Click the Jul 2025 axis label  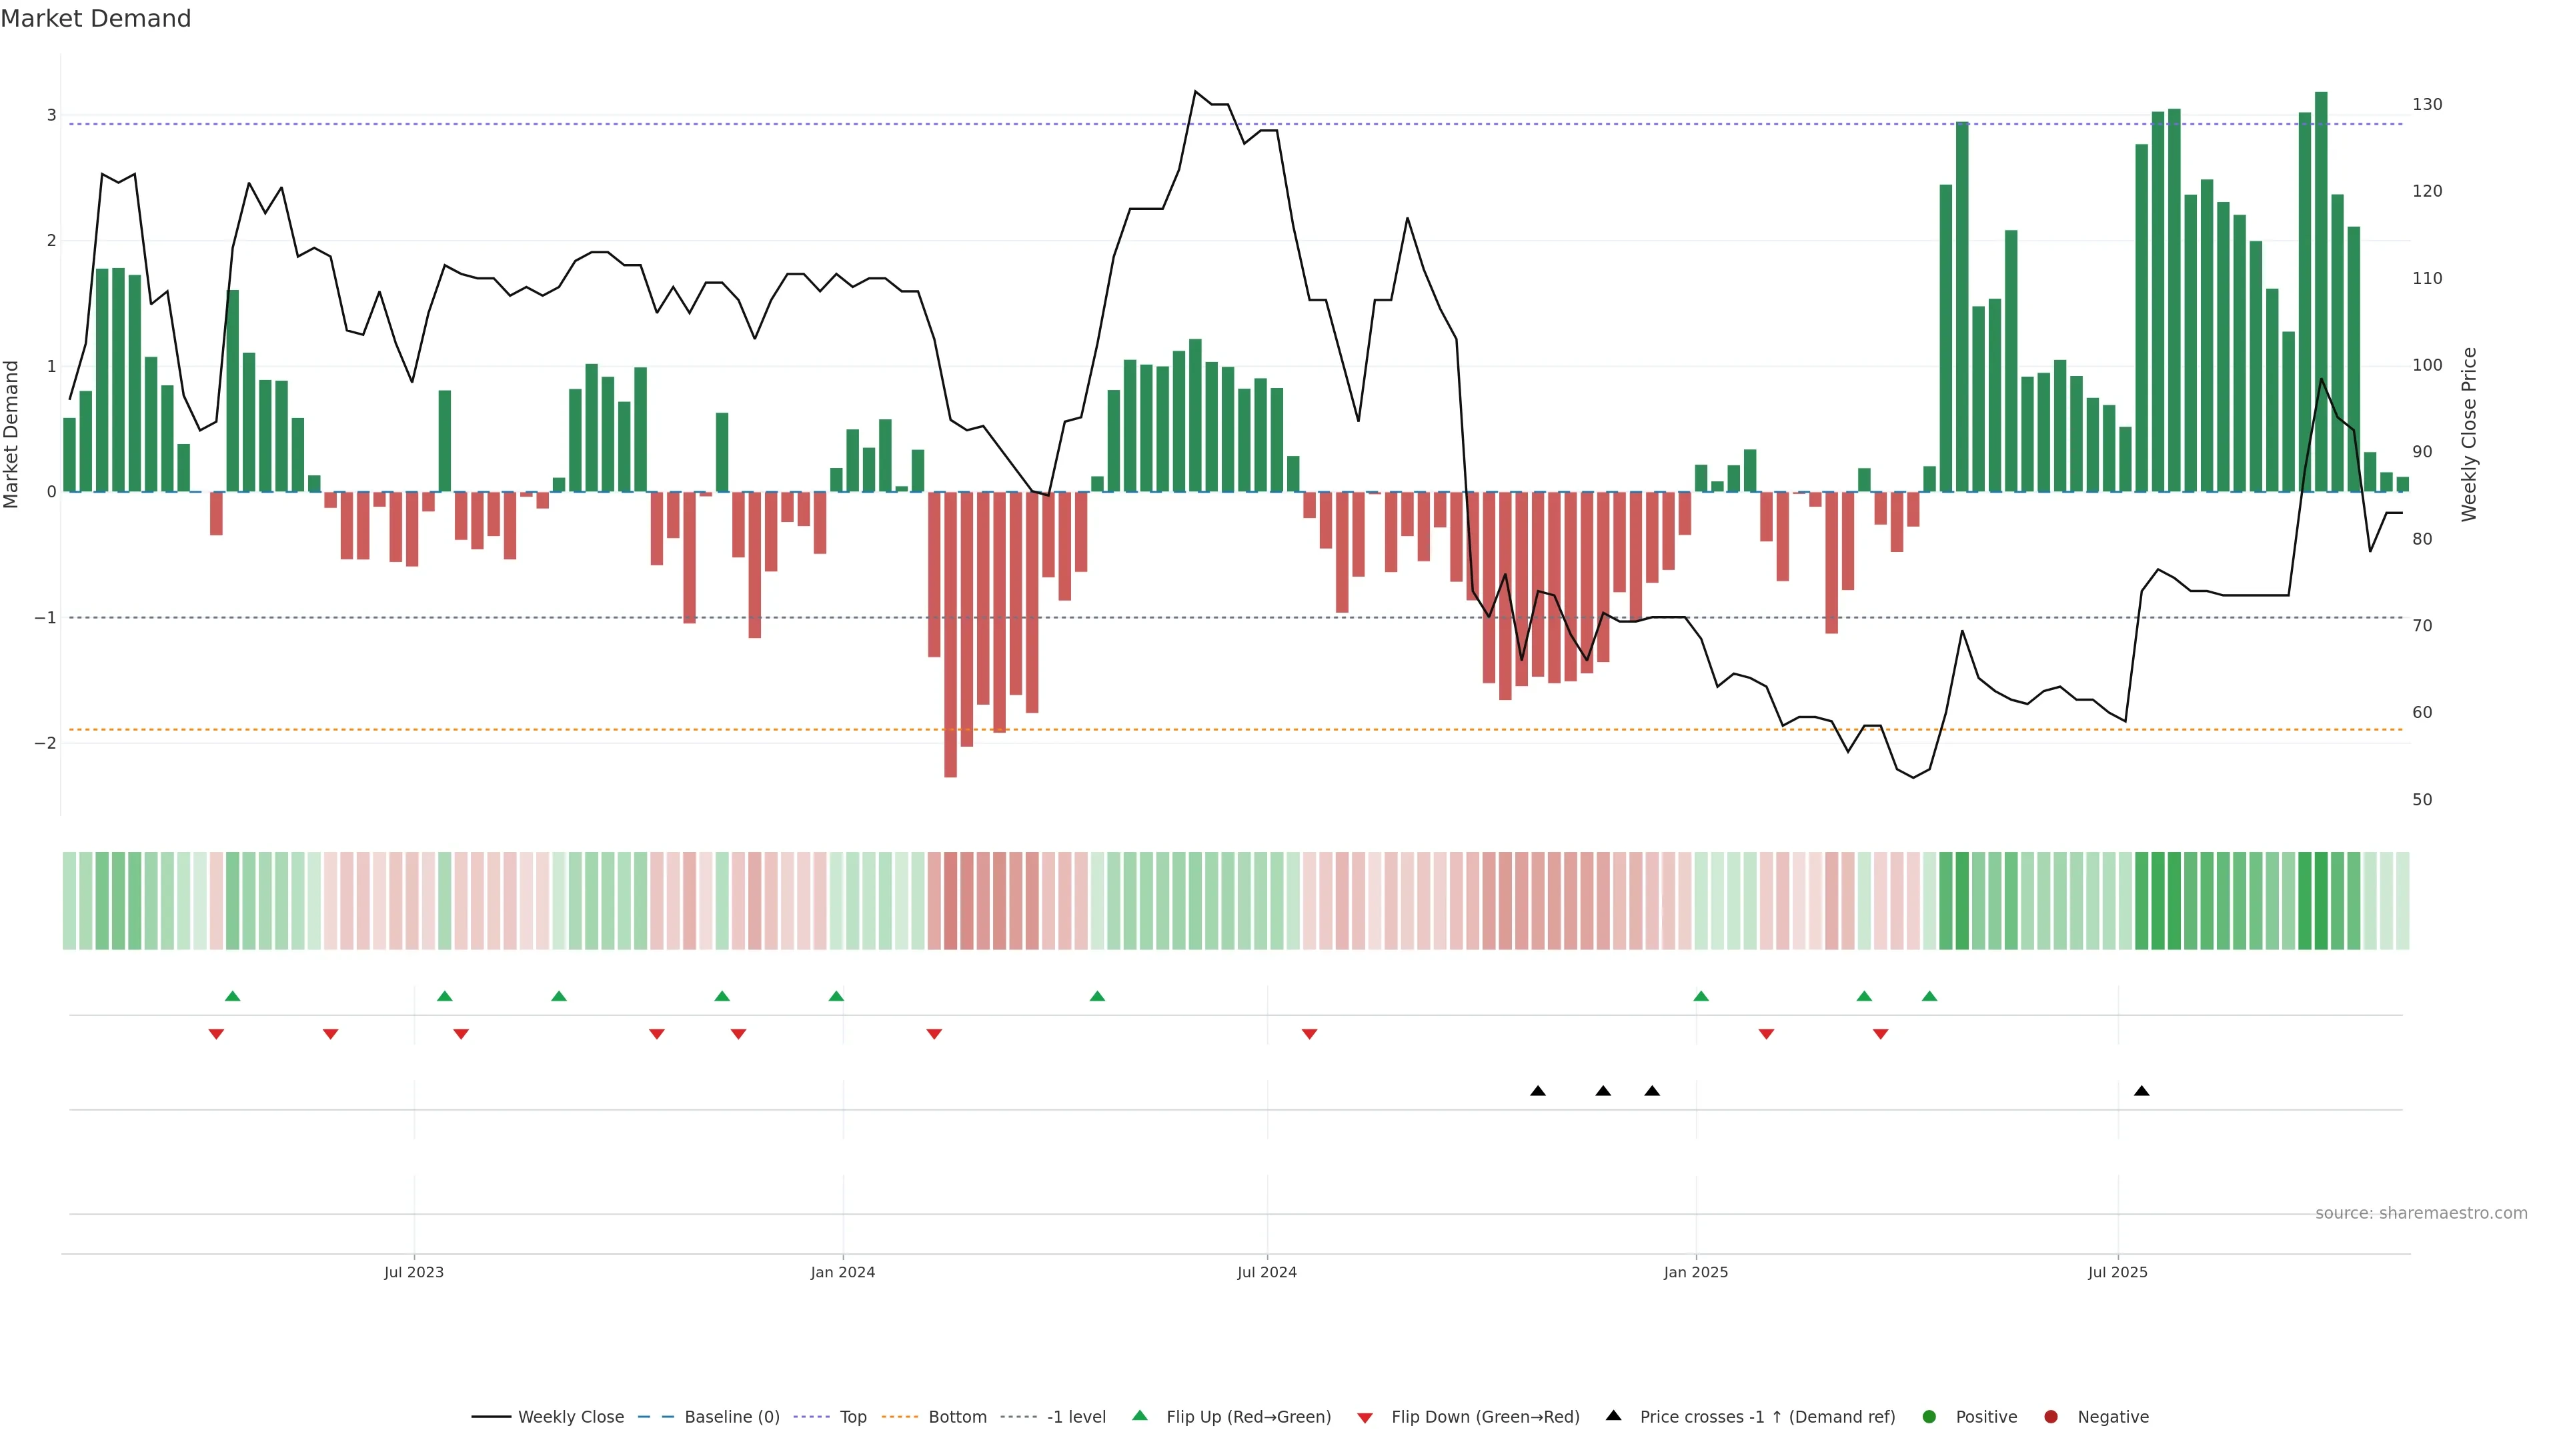(x=2117, y=1272)
